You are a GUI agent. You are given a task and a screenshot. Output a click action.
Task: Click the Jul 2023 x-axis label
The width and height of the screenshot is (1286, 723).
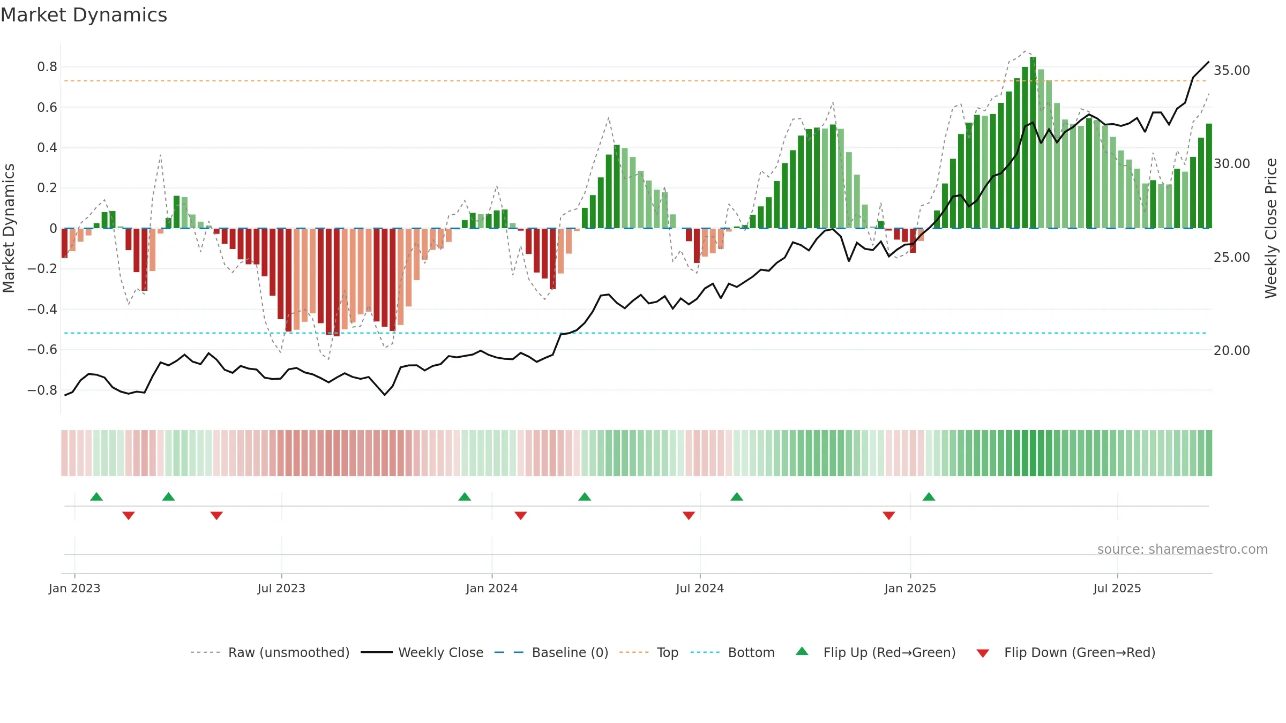pos(281,588)
